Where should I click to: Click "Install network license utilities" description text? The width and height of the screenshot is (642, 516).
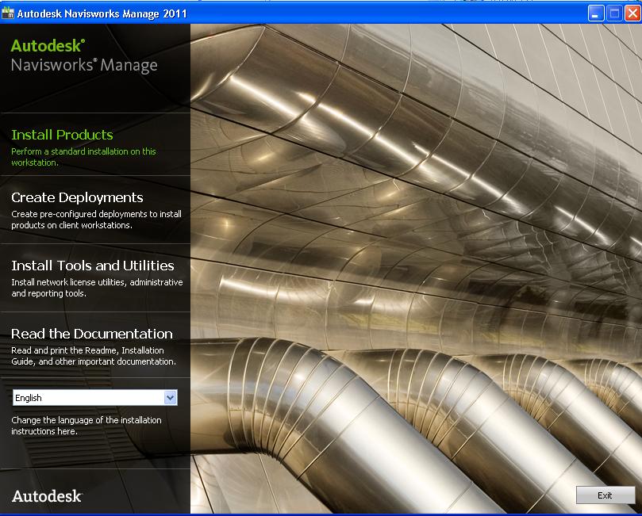tap(97, 288)
